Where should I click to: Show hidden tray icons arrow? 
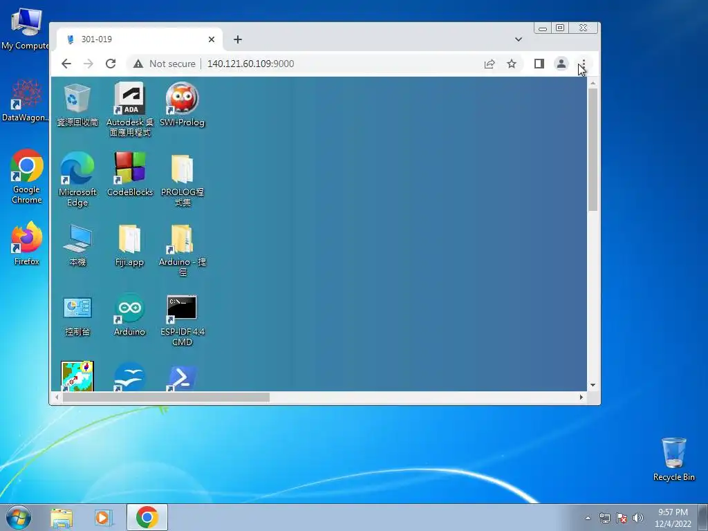(588, 518)
